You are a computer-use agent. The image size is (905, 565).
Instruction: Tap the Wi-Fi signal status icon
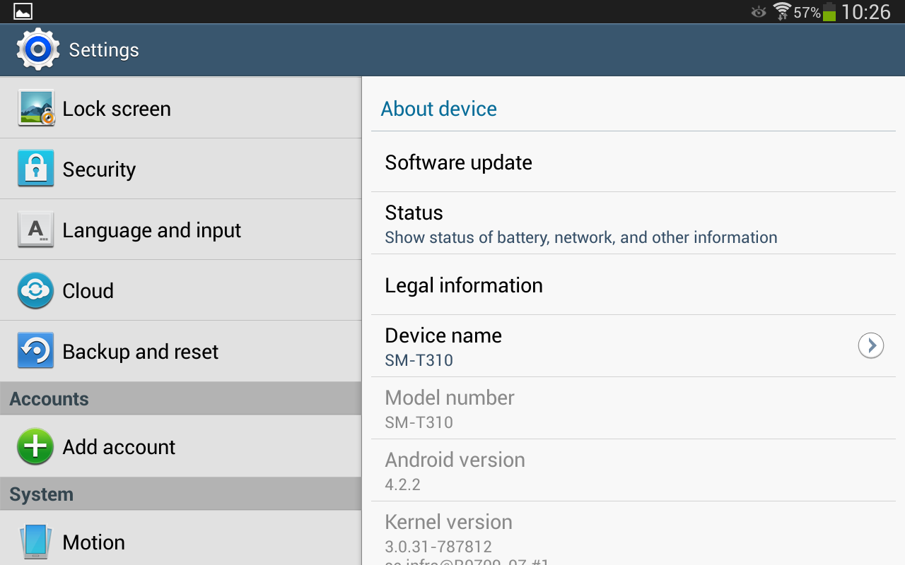(x=781, y=12)
